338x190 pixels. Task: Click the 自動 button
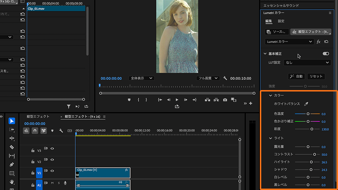(296, 76)
